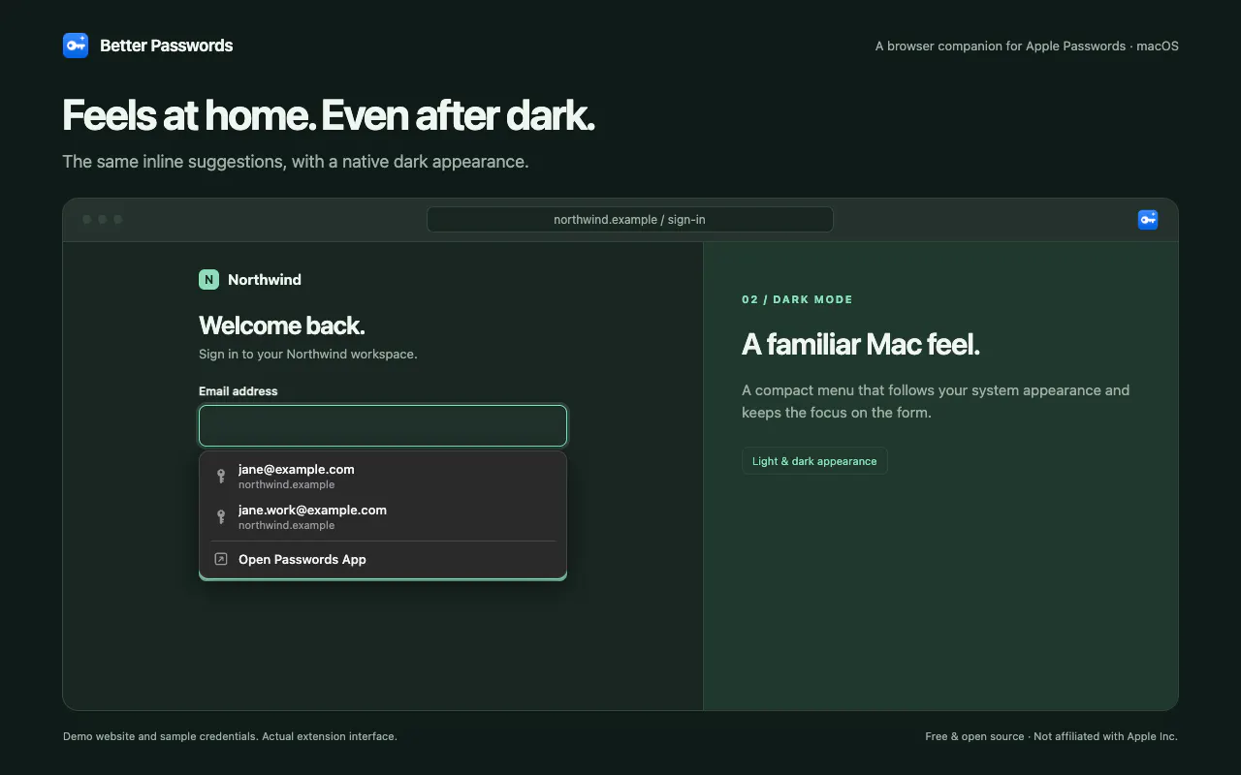
Task: Click the Light & dark appearance pill
Action: point(814,461)
